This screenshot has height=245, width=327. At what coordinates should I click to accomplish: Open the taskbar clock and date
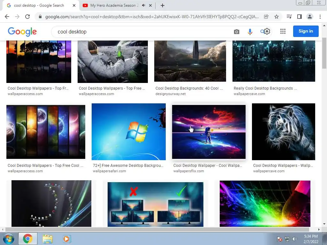(x=311, y=239)
